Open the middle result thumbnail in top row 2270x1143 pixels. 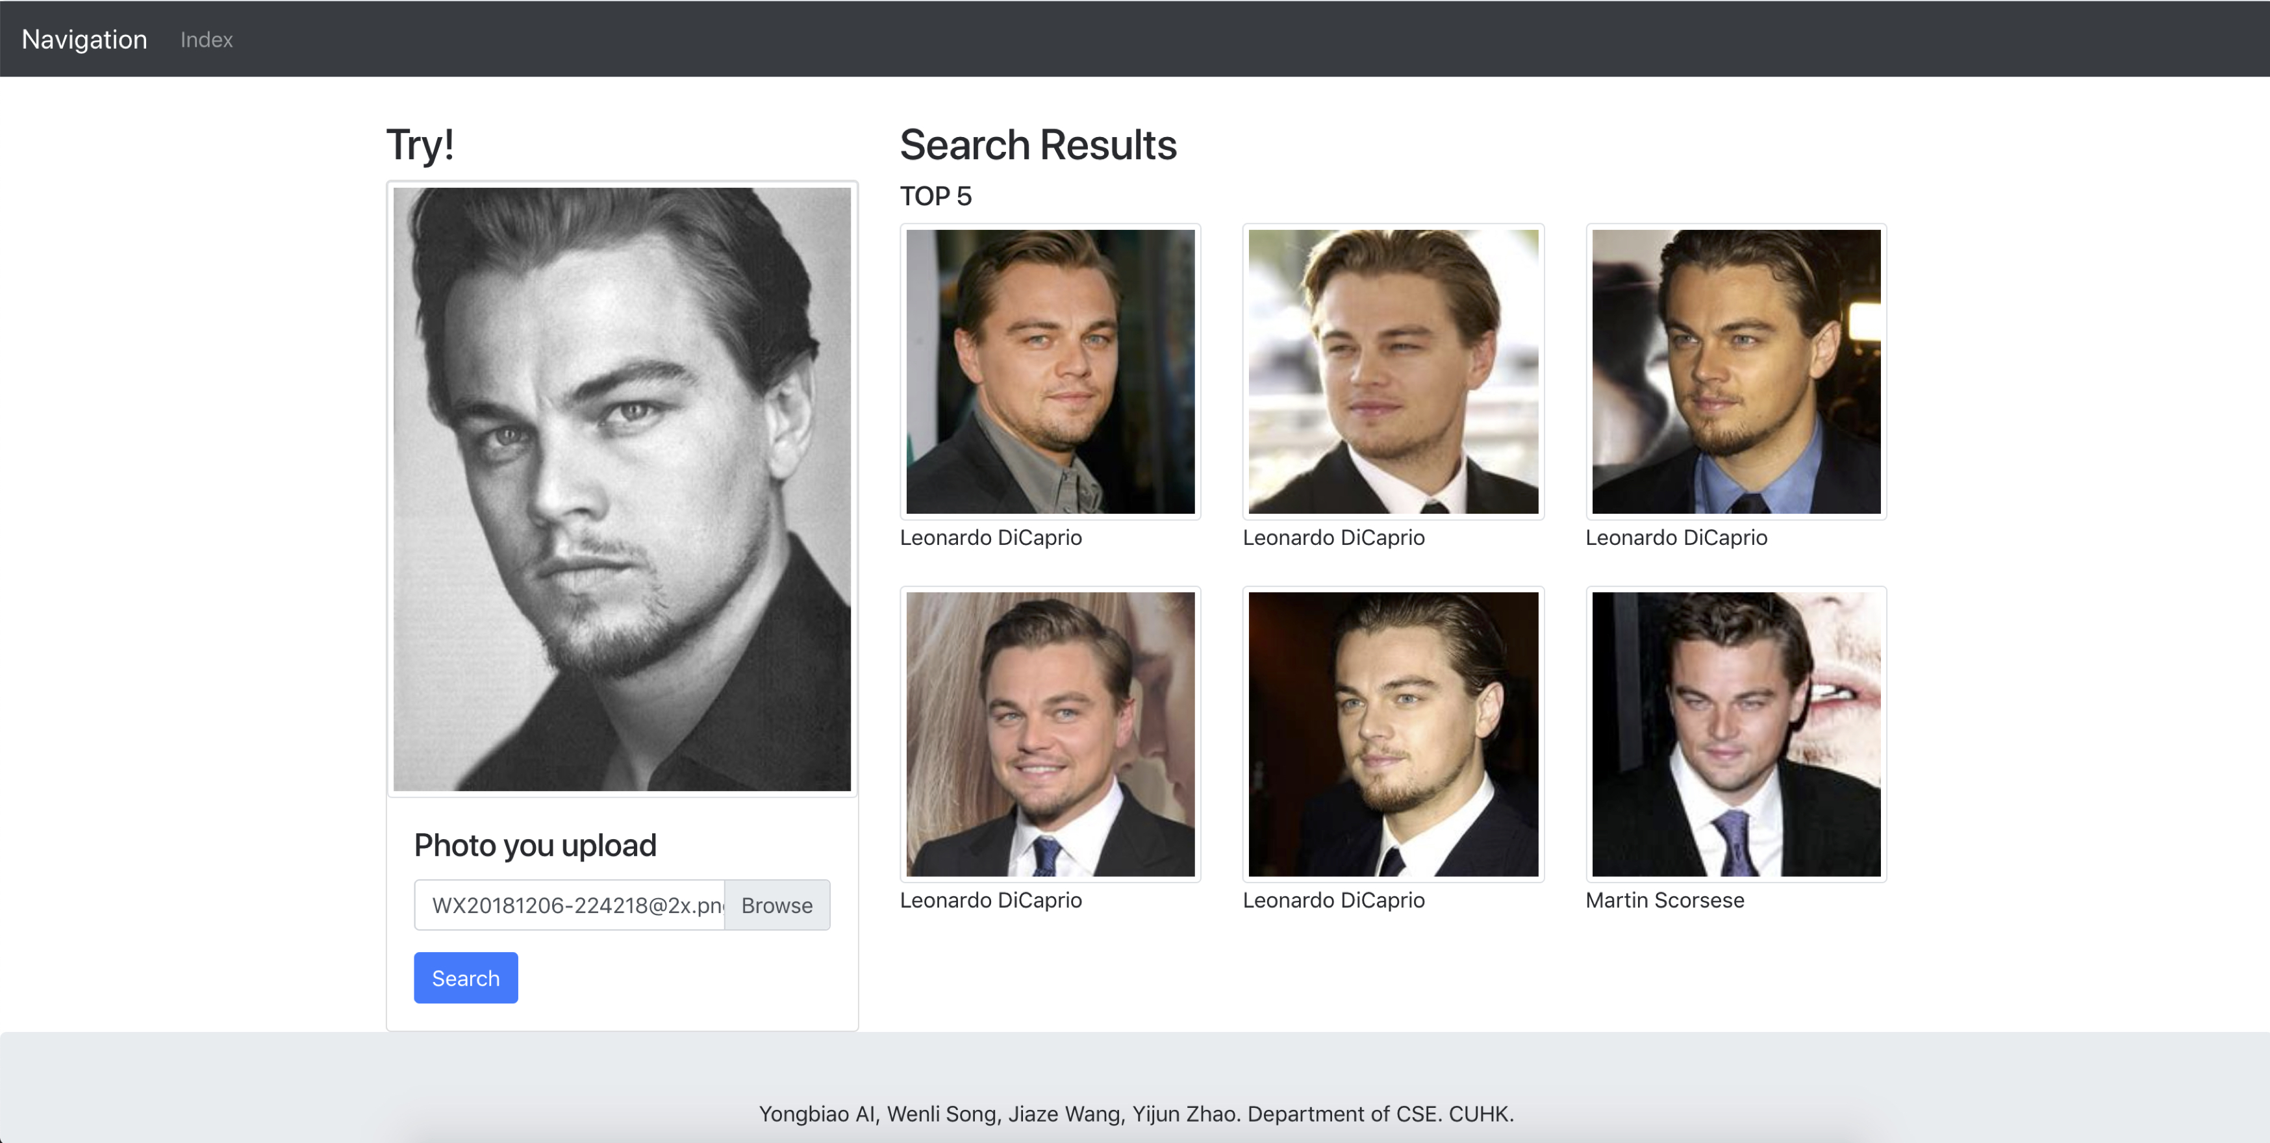click(x=1393, y=371)
